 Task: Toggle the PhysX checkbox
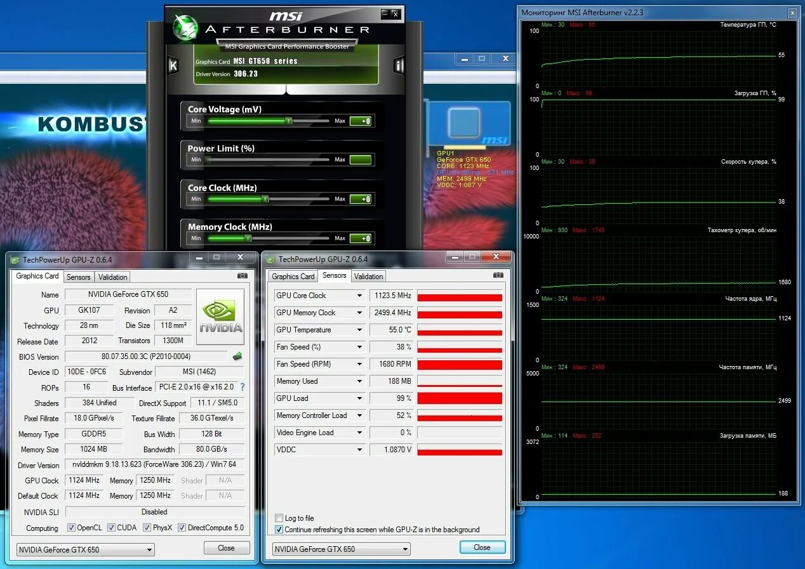coord(147,527)
